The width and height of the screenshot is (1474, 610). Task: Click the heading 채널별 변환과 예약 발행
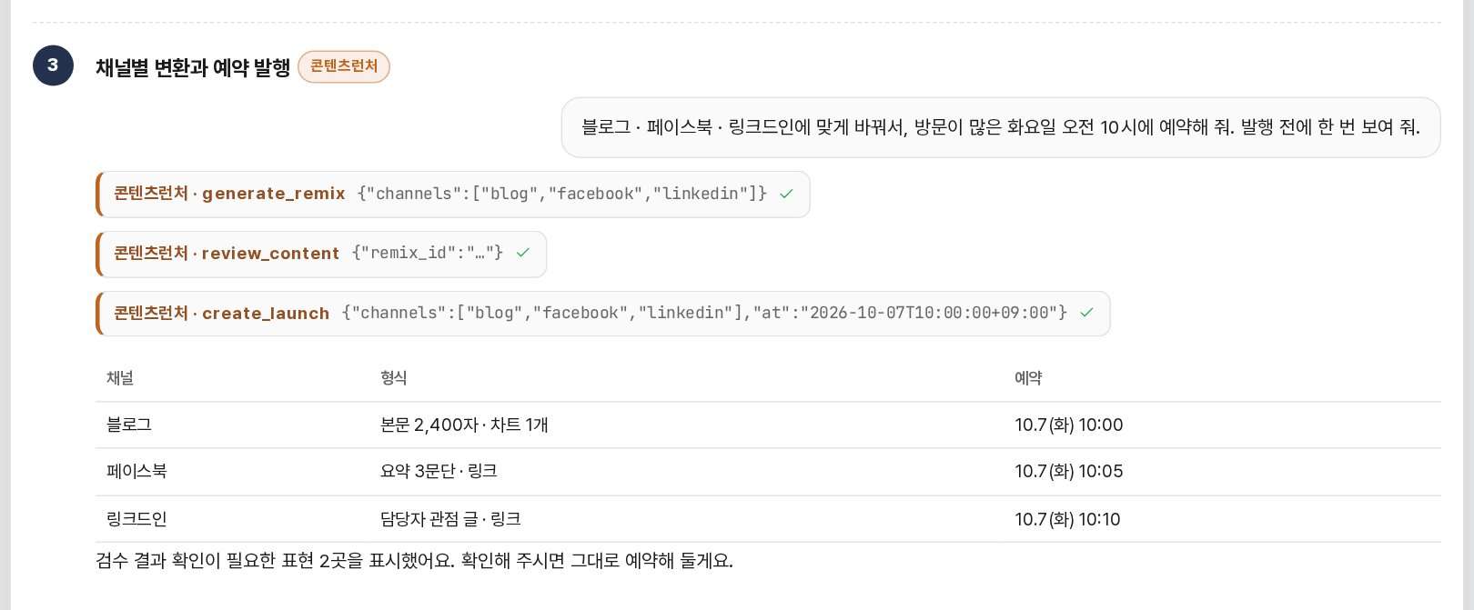click(x=193, y=67)
